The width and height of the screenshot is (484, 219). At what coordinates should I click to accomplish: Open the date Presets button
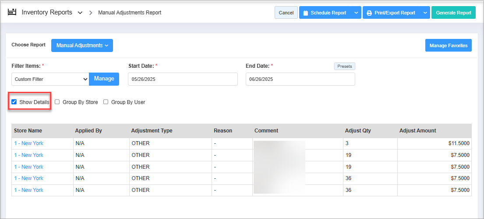pyautogui.click(x=345, y=66)
